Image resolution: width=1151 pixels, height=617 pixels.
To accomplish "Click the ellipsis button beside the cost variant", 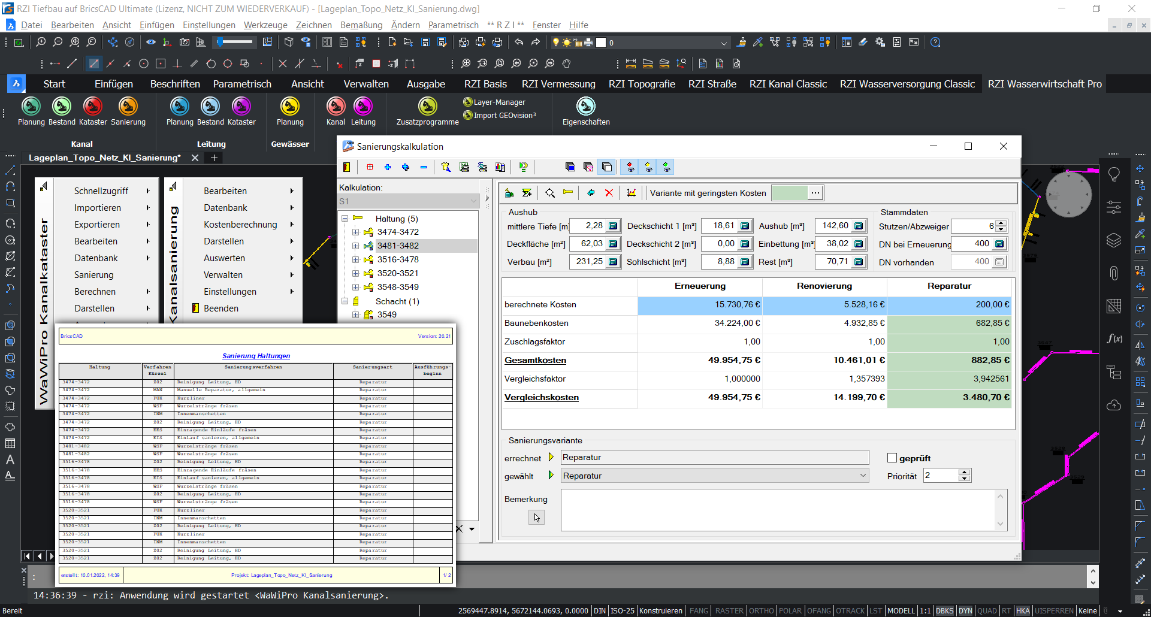I will click(x=815, y=193).
